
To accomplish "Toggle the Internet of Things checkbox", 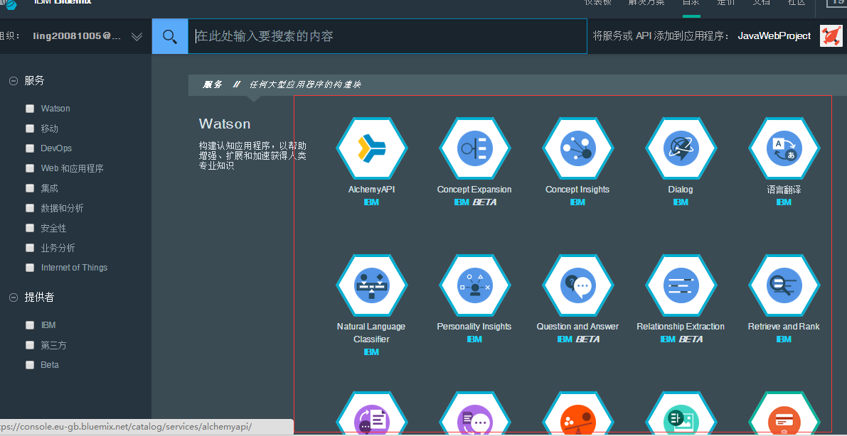I will pos(30,268).
